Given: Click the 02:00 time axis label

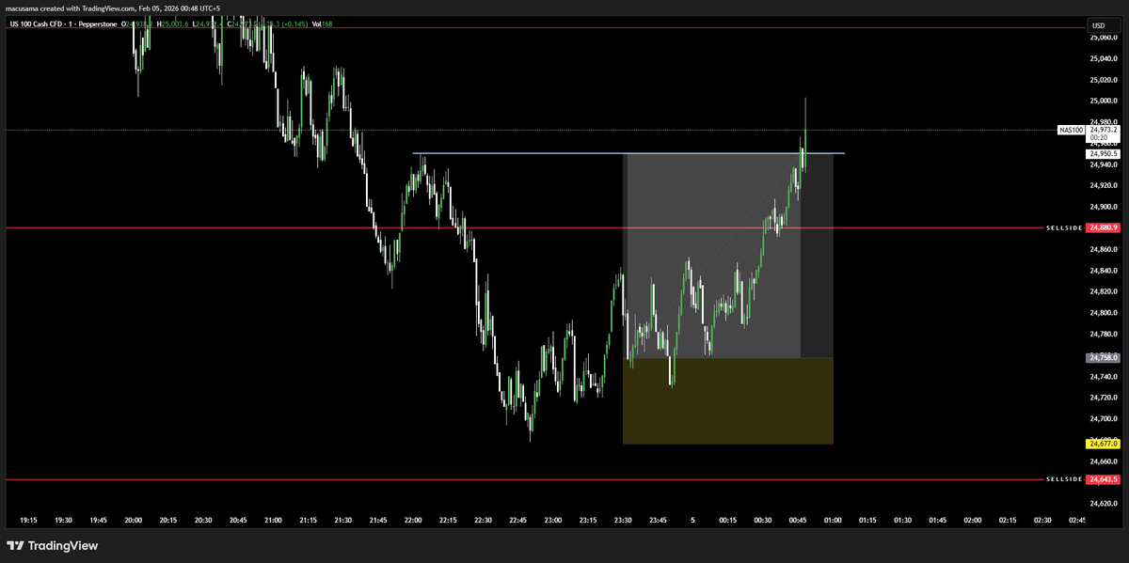Looking at the screenshot, I should point(973,519).
